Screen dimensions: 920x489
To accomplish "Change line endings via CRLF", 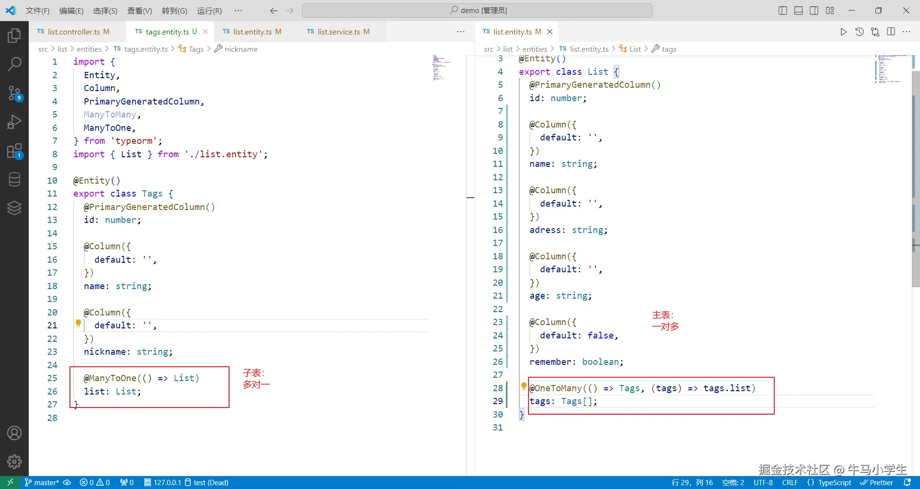I will (790, 482).
